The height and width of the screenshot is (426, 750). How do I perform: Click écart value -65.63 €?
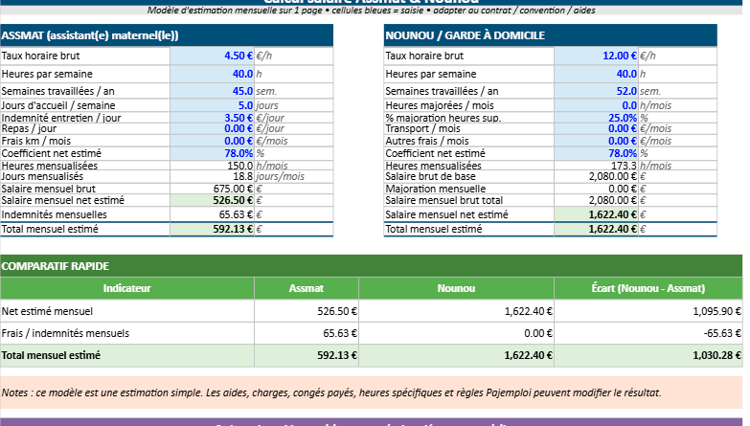click(x=648, y=333)
